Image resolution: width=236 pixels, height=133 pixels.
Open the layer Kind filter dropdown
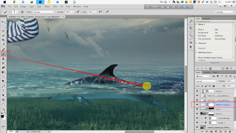tap(203, 76)
